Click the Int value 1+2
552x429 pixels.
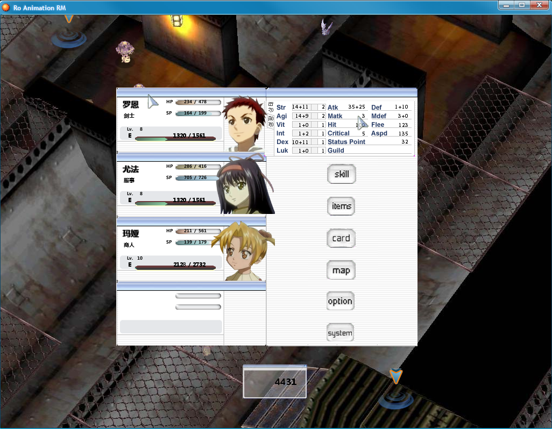(x=303, y=133)
